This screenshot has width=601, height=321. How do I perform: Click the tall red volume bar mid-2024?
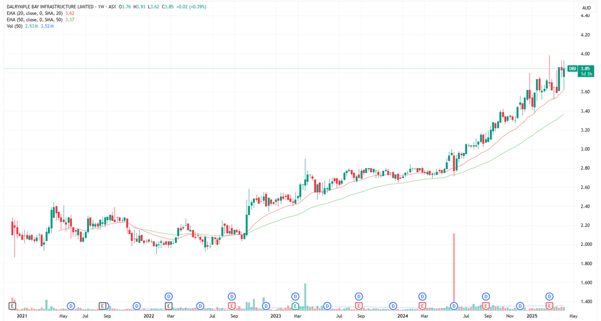pyautogui.click(x=454, y=268)
